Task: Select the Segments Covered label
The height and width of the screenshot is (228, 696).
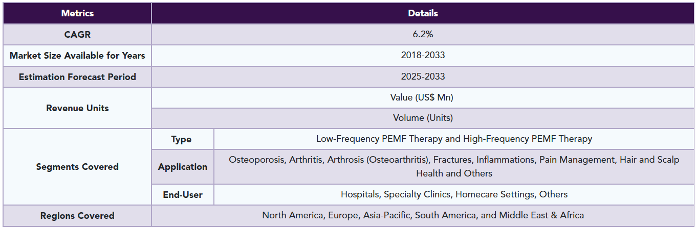Action: [77, 167]
